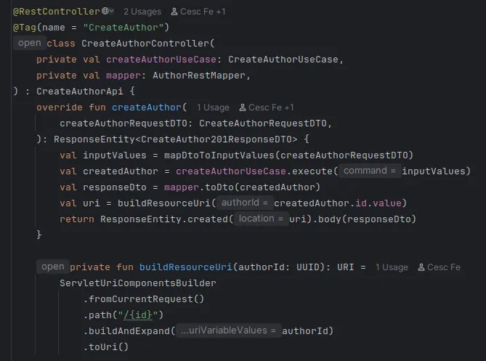Screen dimensions: 486x361
Task: Click the 'UUID' type in buildResourceUri signature
Action: (307, 267)
